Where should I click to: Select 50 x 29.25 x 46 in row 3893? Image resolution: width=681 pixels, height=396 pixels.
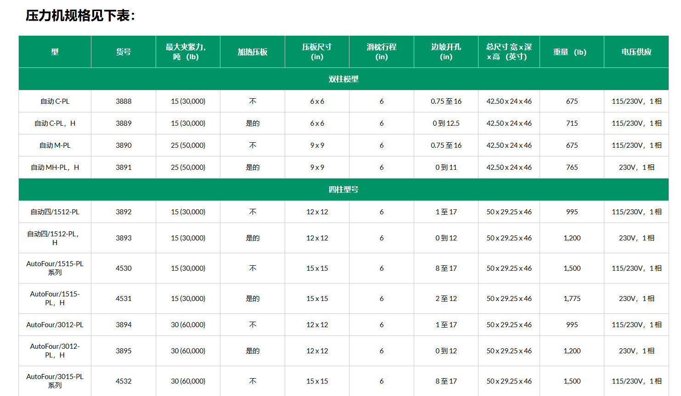coord(509,238)
